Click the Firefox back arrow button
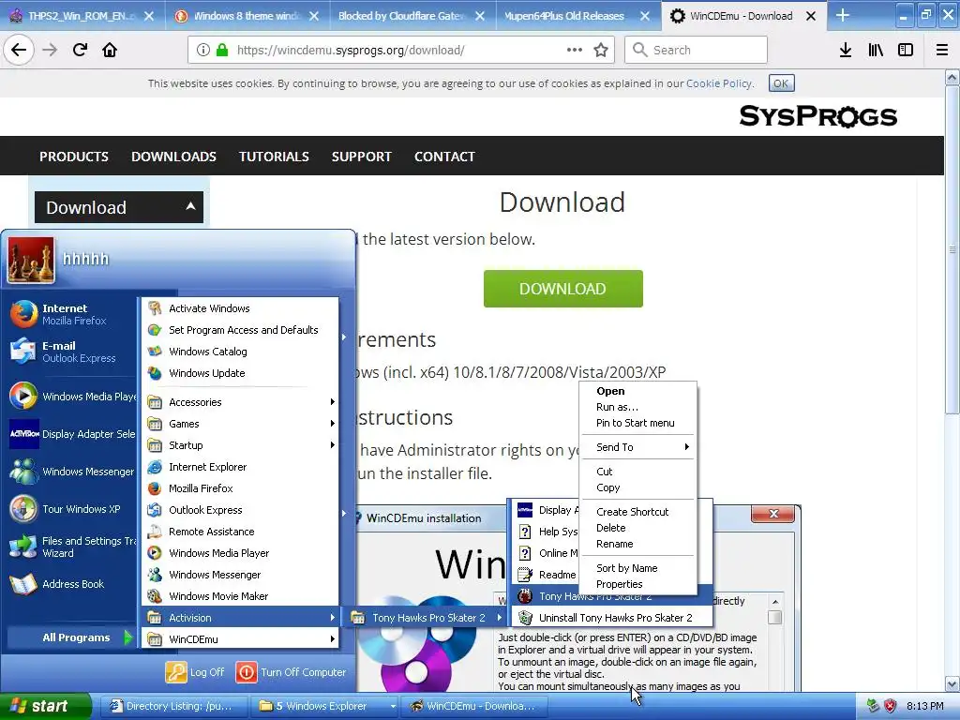Screen dimensions: 960x720 (19, 50)
